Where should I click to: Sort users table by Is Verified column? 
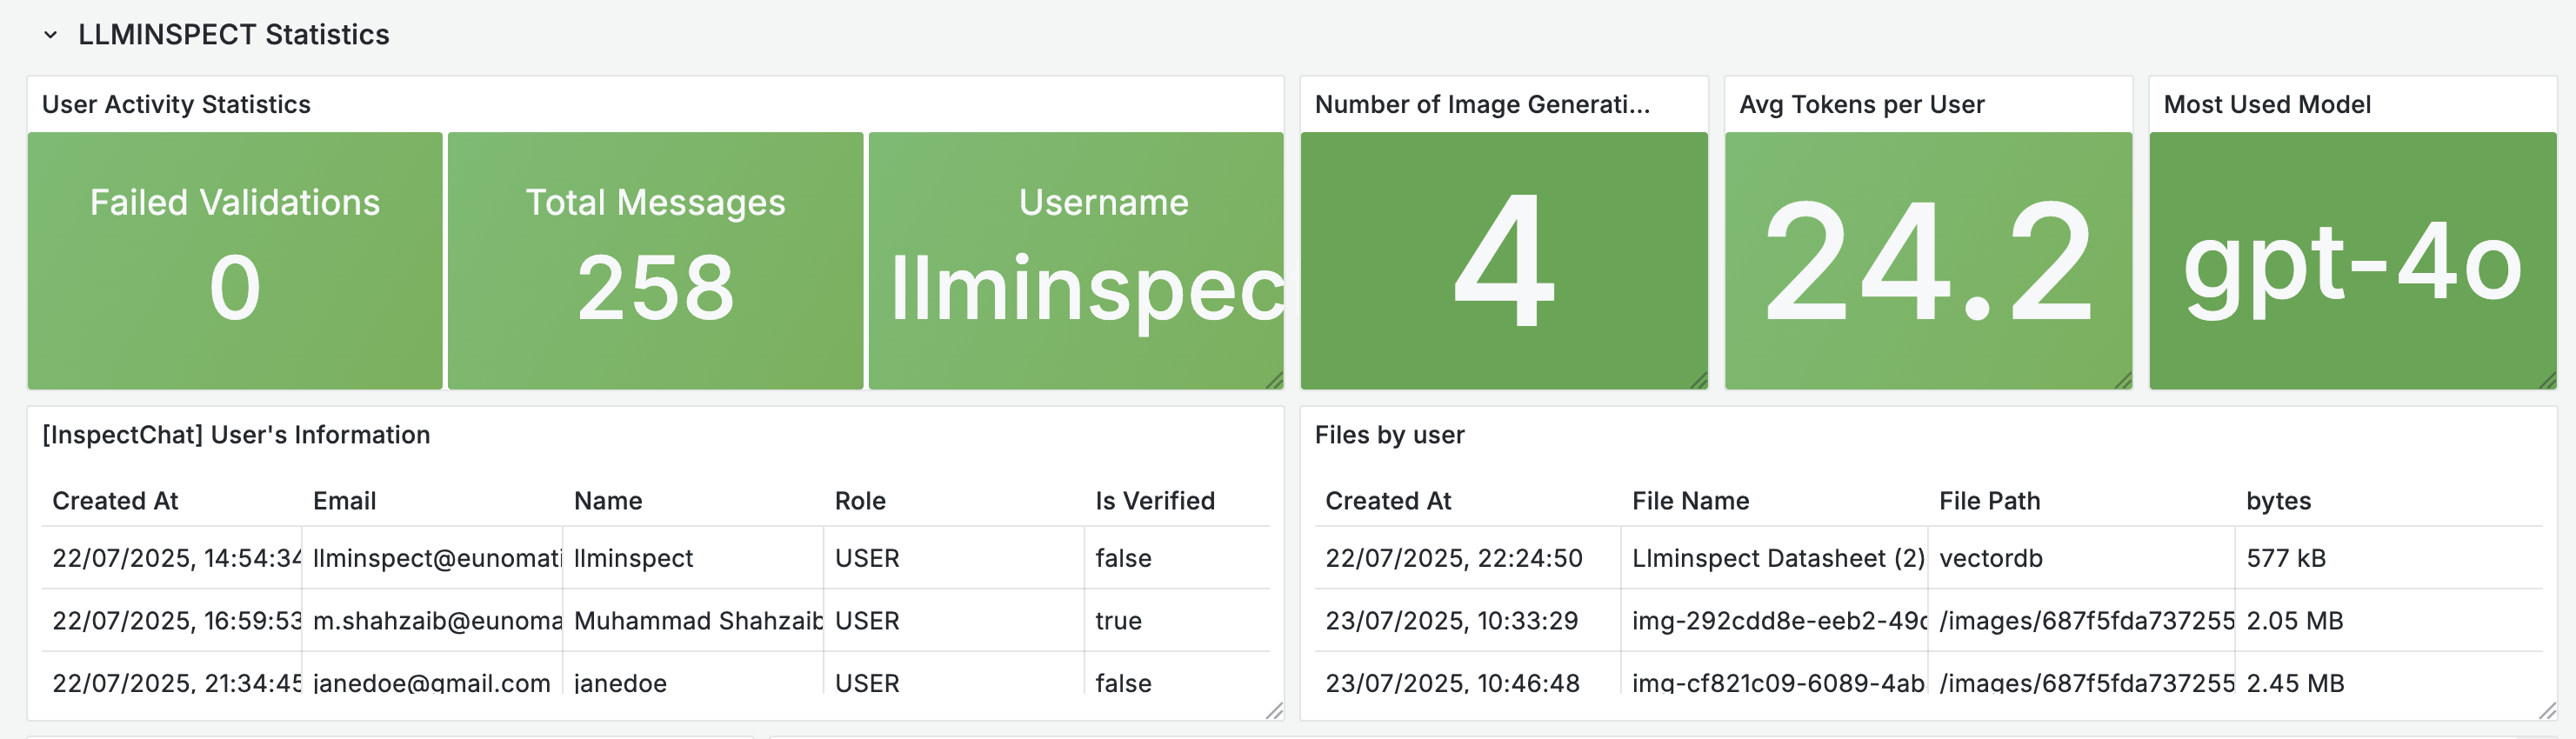(x=1155, y=501)
